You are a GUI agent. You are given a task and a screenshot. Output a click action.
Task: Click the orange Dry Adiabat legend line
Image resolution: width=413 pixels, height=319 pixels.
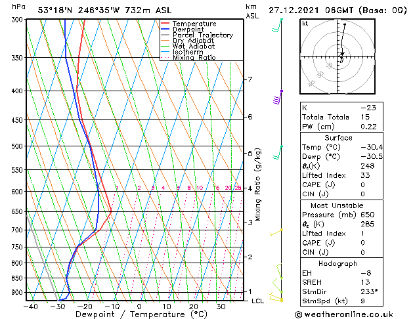pos(165,41)
